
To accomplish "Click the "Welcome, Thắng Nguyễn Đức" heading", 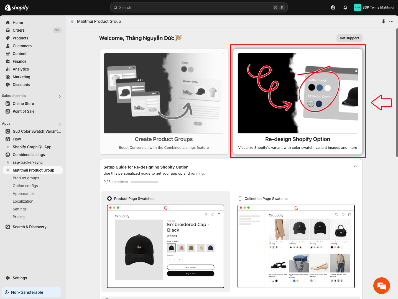I will point(137,38).
